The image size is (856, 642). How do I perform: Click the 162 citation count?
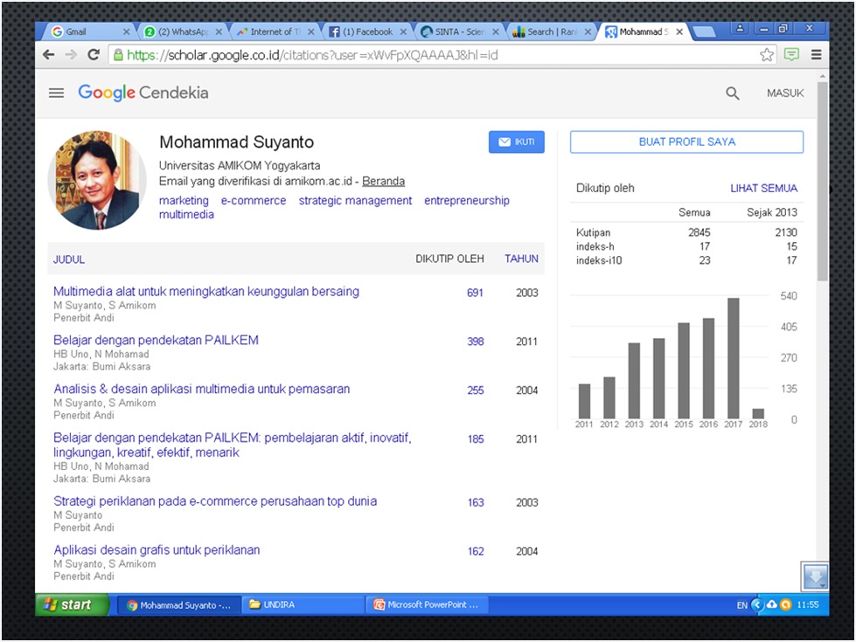[x=476, y=551]
